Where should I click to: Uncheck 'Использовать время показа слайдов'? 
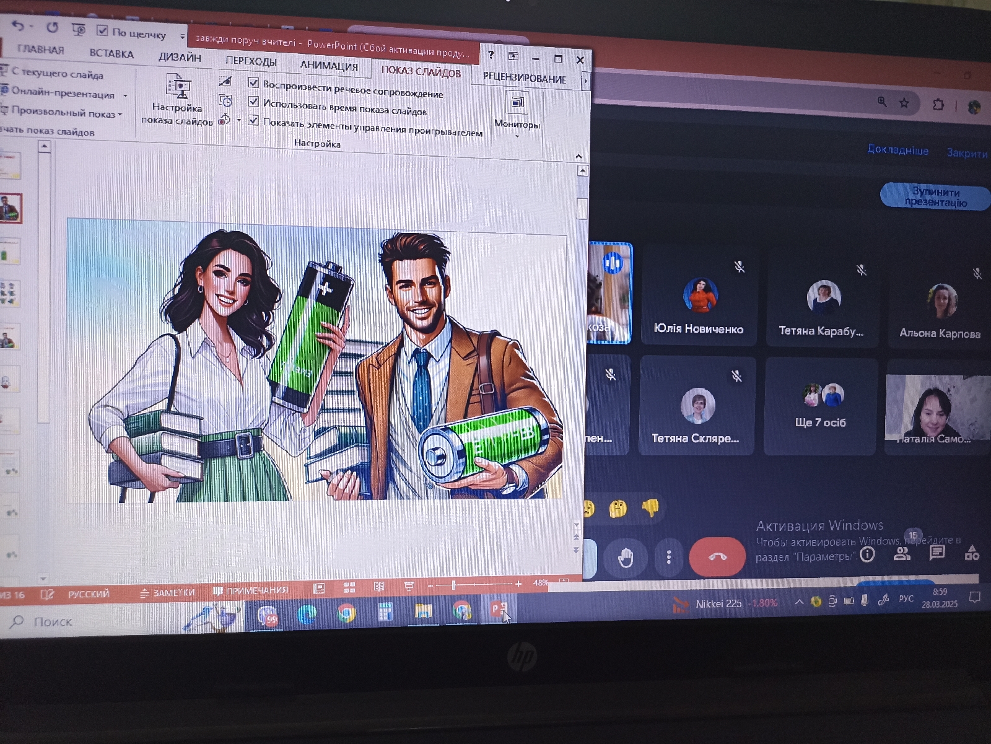[x=253, y=101]
